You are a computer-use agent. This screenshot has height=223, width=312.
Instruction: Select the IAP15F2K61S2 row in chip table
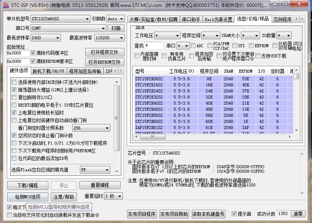pyautogui.click(x=214, y=127)
